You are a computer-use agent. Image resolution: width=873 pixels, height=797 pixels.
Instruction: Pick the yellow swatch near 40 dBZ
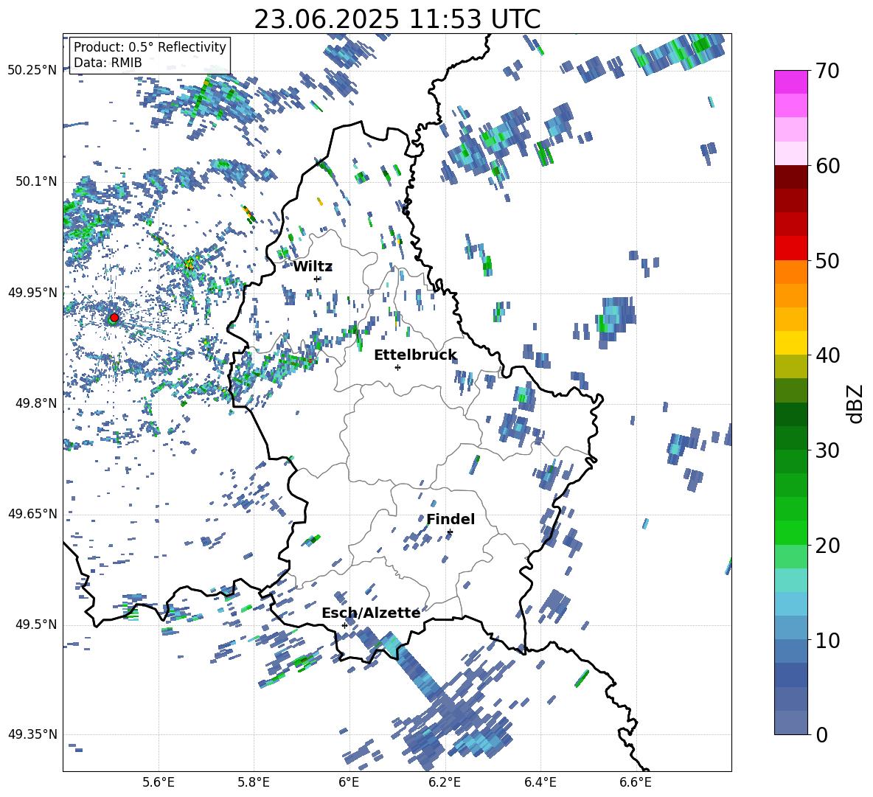(790, 343)
